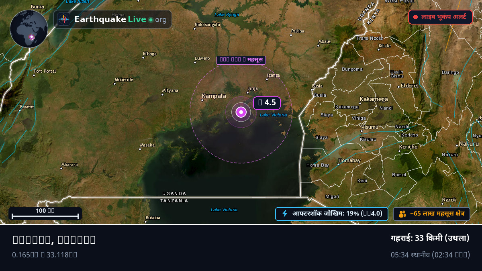This screenshot has width=482, height=271.
Task: Click the Iganga town label
Action: (x=273, y=75)
